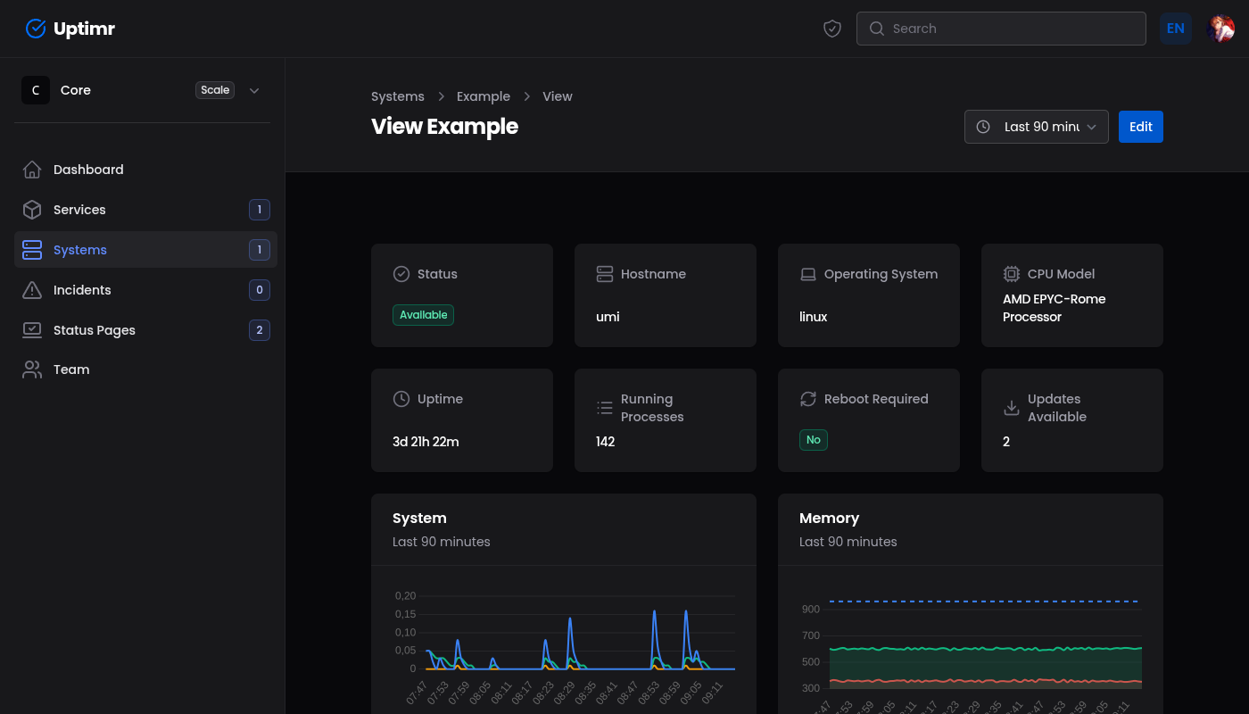The image size is (1249, 714).
Task: Click the Systems breadcrumb link
Action: coord(398,96)
